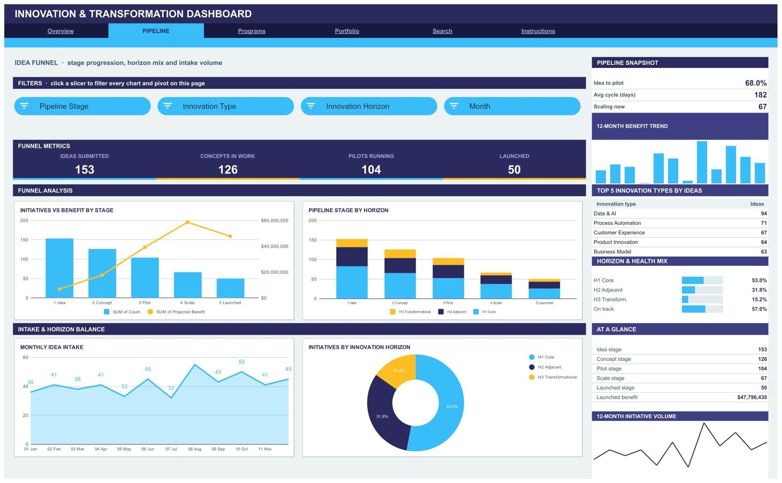This screenshot has height=483, width=782.
Task: Click the Innovation type column header
Action: 616,204
